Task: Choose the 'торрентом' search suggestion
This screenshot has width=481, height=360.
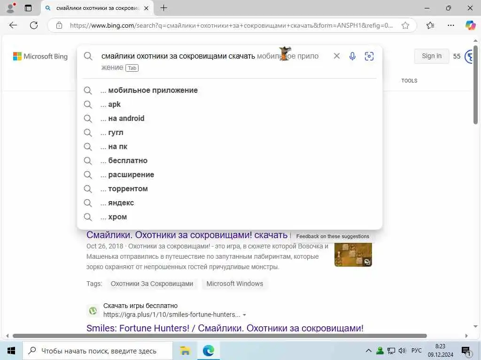Action: 128,189
